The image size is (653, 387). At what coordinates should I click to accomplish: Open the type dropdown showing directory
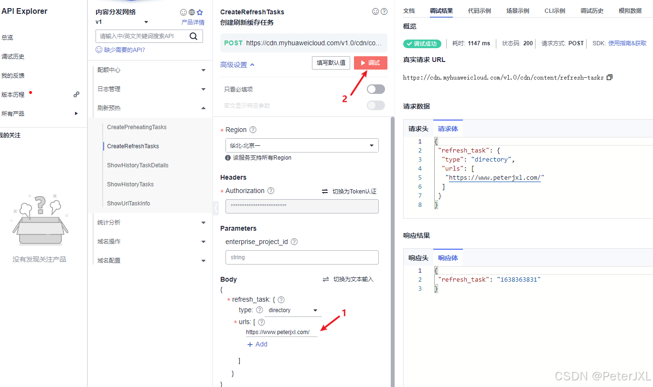(x=293, y=310)
